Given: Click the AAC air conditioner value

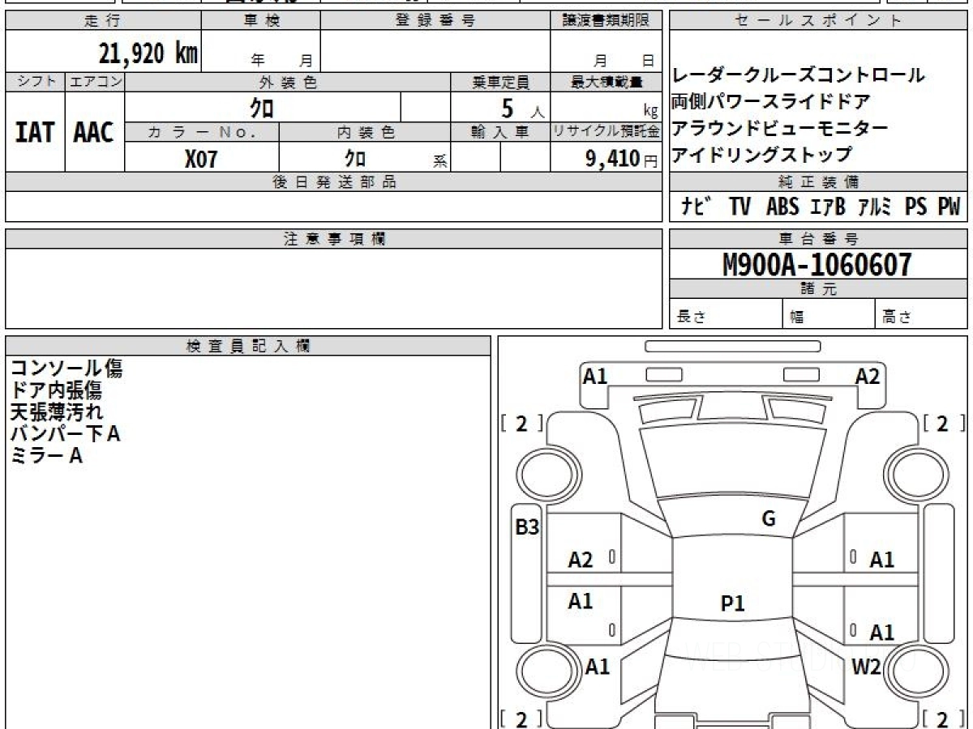Looking at the screenshot, I should click(94, 132).
